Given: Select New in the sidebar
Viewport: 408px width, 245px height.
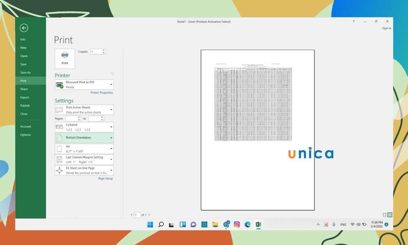Looking at the screenshot, I should [x=23, y=48].
